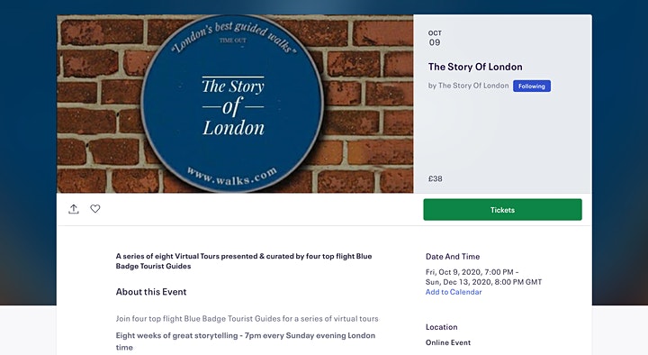Click the OCT 09 date badge
648x355 pixels.
pyautogui.click(x=435, y=38)
